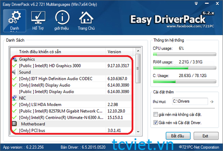Click the www.facebook.com/721PC link

(x=190, y=26)
